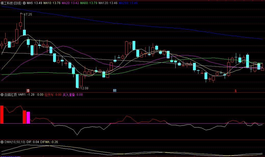The width and height of the screenshot is (265, 157).
Task: Click the DIF: 0.04 value
Action: pyautogui.click(x=33, y=142)
